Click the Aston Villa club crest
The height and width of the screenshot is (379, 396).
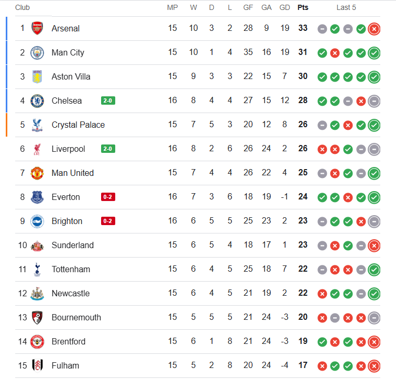(37, 77)
